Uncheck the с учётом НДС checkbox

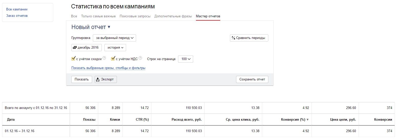(113, 59)
